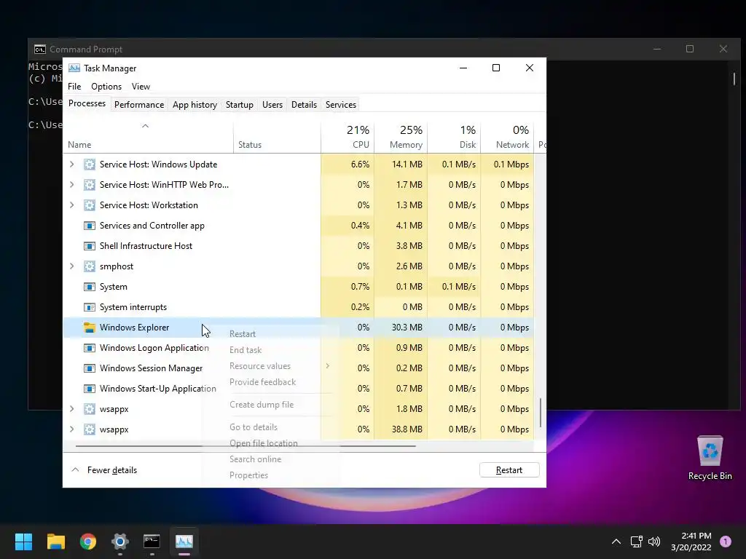This screenshot has width=746, height=559.
Task: Click the icon beside Windows Start-Up Application
Action: 90,389
